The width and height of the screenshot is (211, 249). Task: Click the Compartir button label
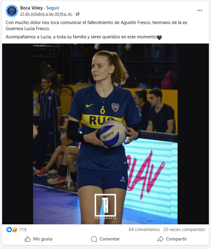coord(176,239)
